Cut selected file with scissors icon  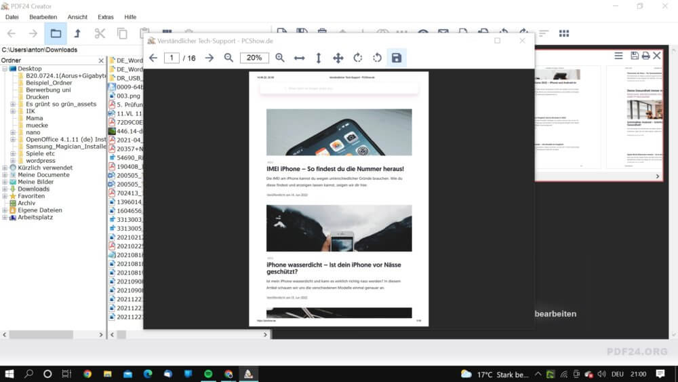[100, 33]
